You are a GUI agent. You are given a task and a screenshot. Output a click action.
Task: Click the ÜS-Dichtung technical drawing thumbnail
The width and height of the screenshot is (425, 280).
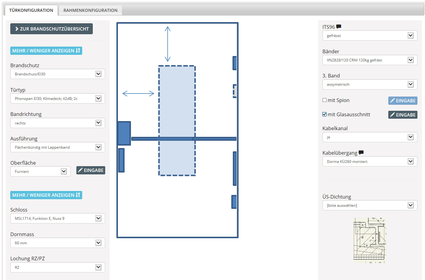[370, 240]
